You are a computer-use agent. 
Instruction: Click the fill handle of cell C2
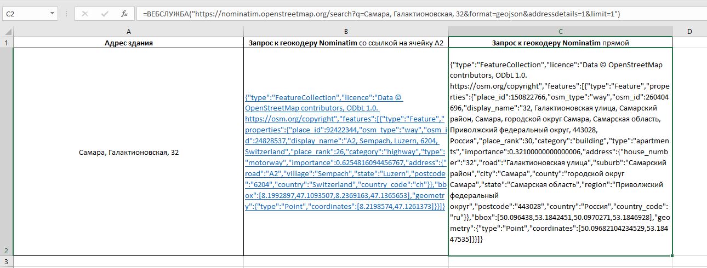[x=672, y=255]
